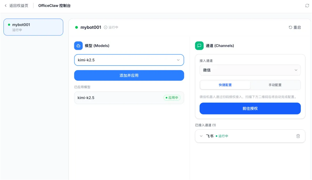Switch to the 快捷配置 tab
Screen dimensions: 312x180
tap(225, 85)
